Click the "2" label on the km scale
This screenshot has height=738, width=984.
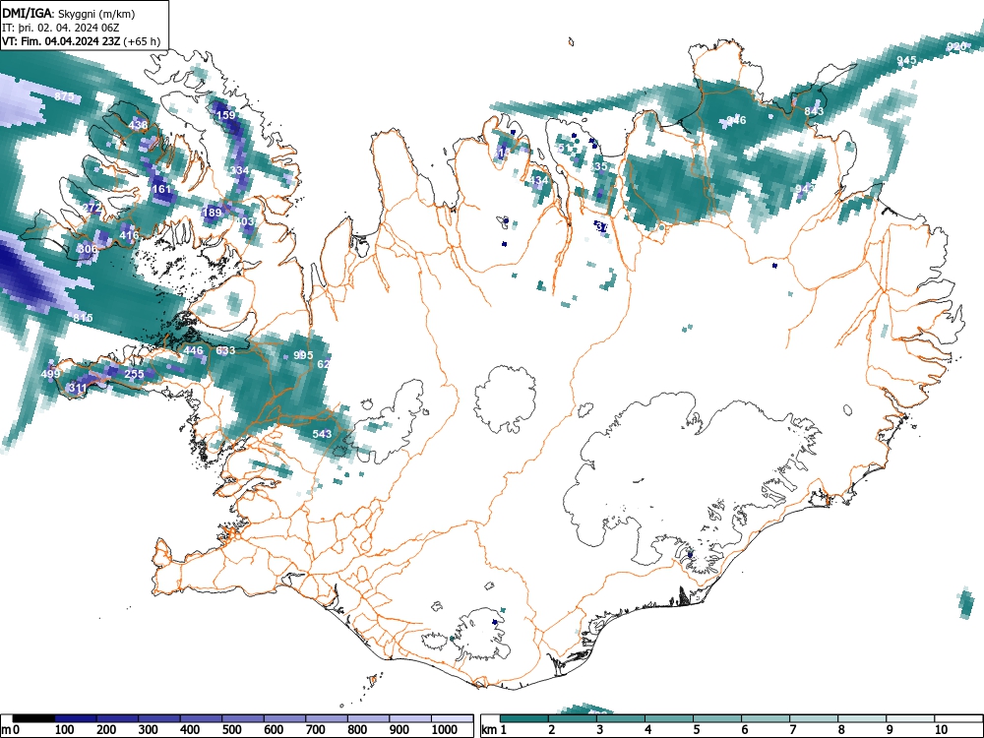tap(552, 730)
